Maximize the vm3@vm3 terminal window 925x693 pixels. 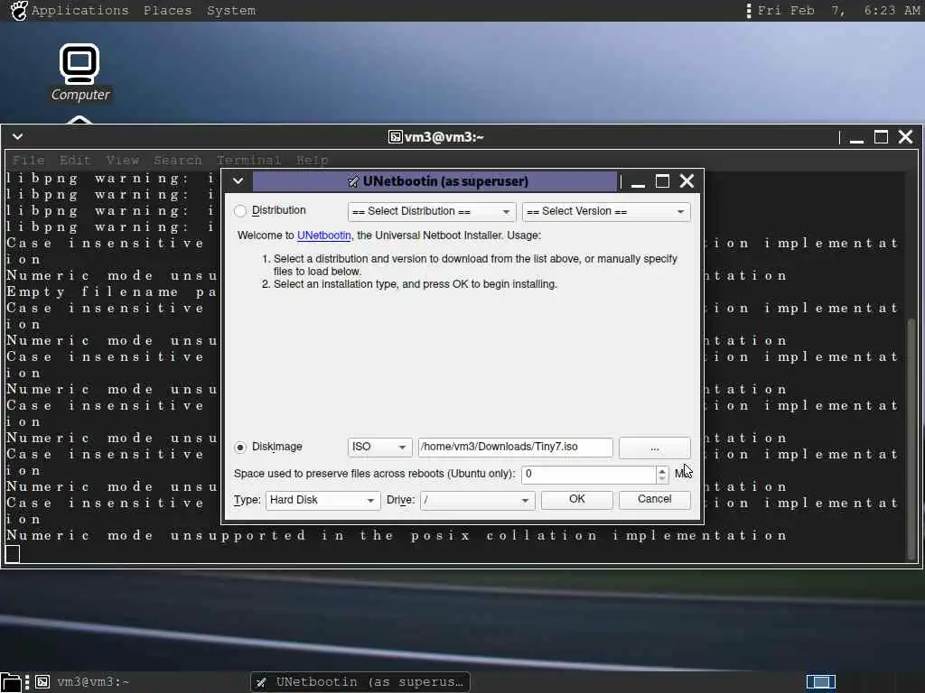coord(881,137)
